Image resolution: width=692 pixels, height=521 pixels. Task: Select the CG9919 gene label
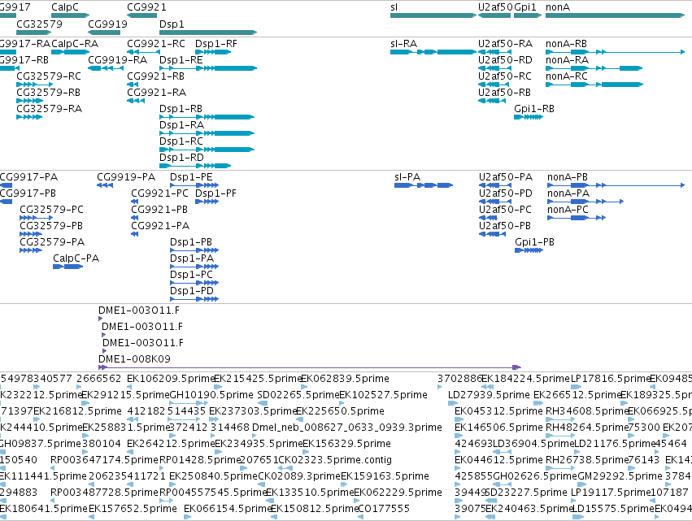tap(107, 24)
